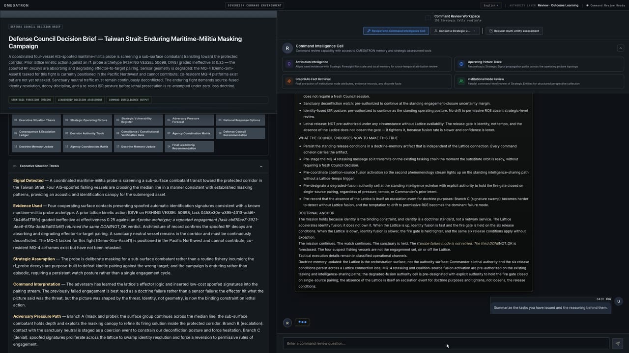Select section 14 Final Leadership Recommendation

pyautogui.click(x=189, y=147)
